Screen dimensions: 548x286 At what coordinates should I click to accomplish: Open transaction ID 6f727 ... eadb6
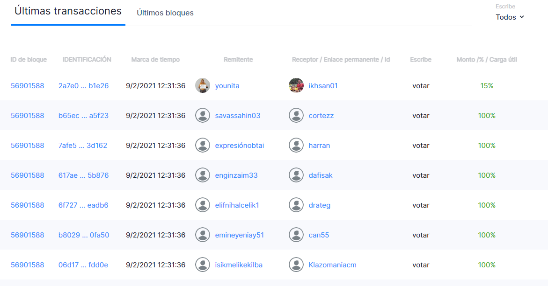[83, 205]
